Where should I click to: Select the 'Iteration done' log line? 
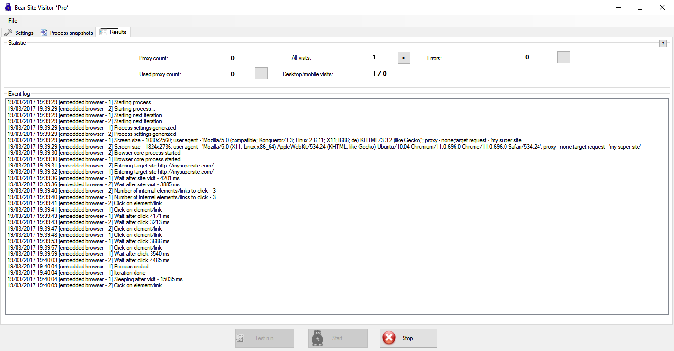pos(76,273)
